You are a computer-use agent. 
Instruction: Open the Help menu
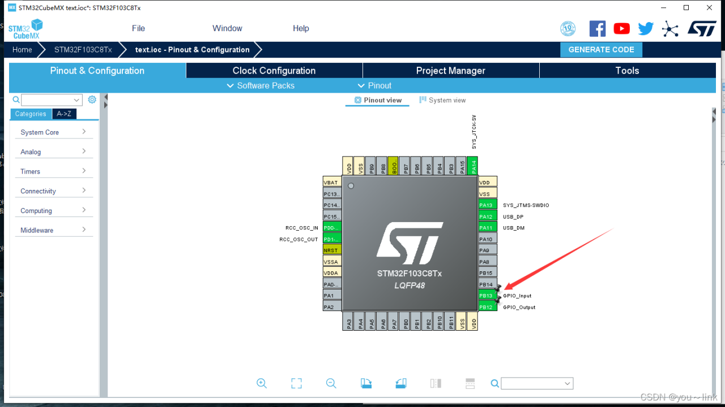301,28
